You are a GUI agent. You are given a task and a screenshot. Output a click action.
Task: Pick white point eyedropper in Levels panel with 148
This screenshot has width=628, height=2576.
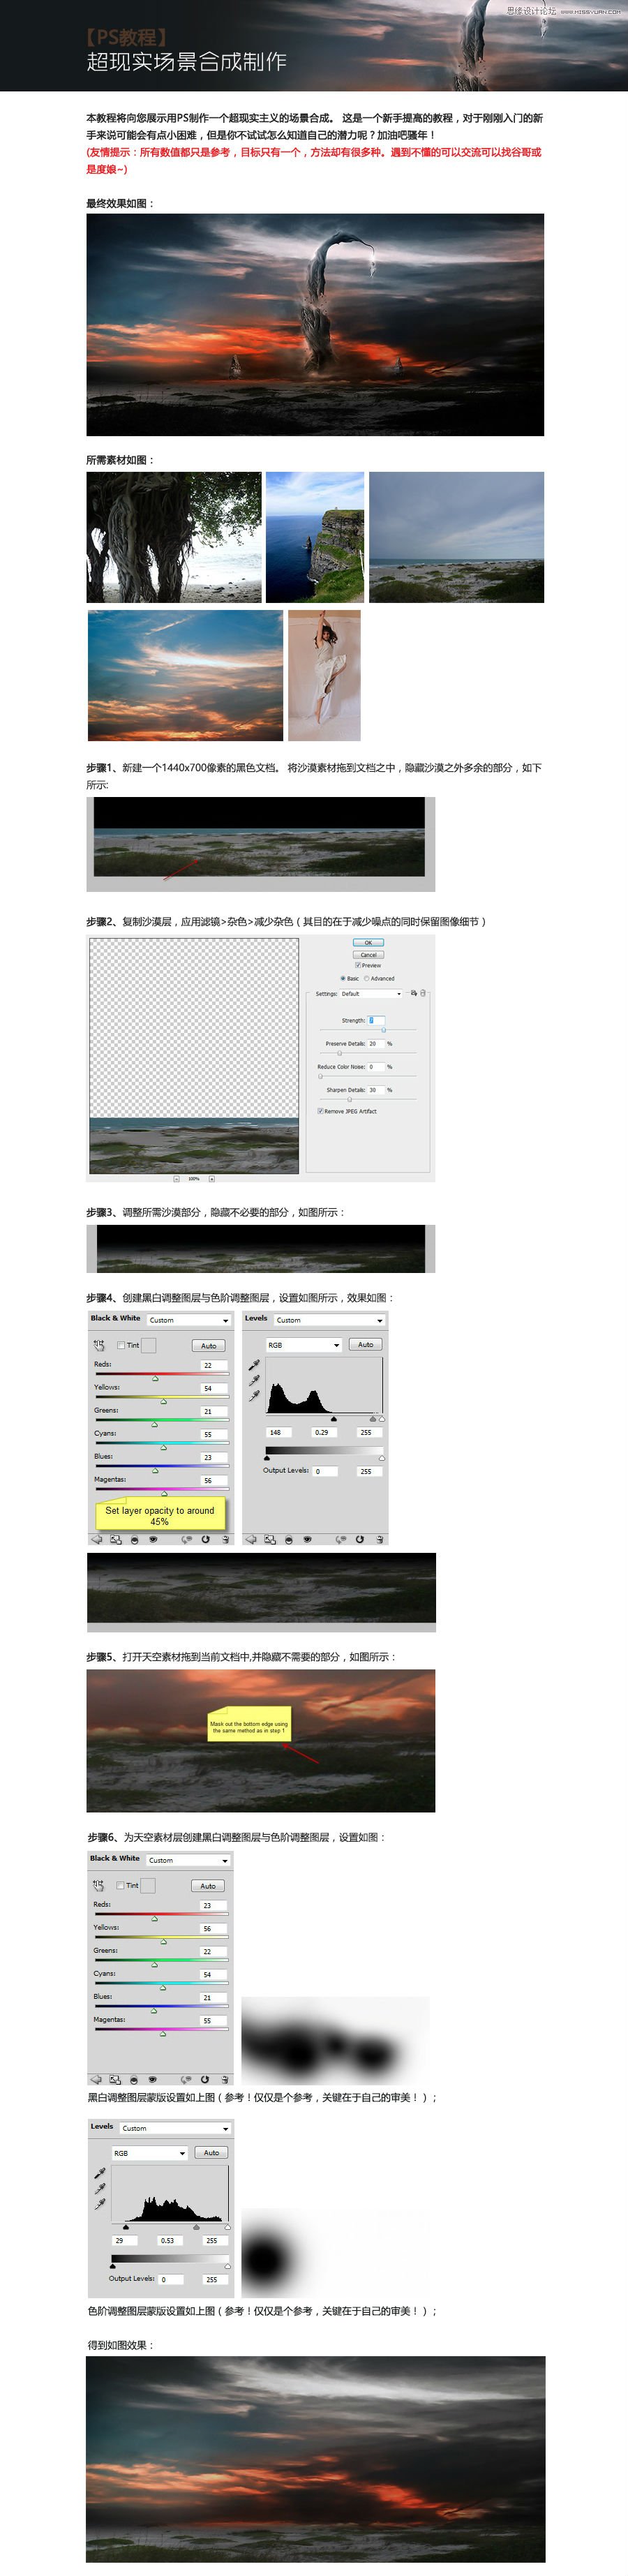(x=254, y=1395)
